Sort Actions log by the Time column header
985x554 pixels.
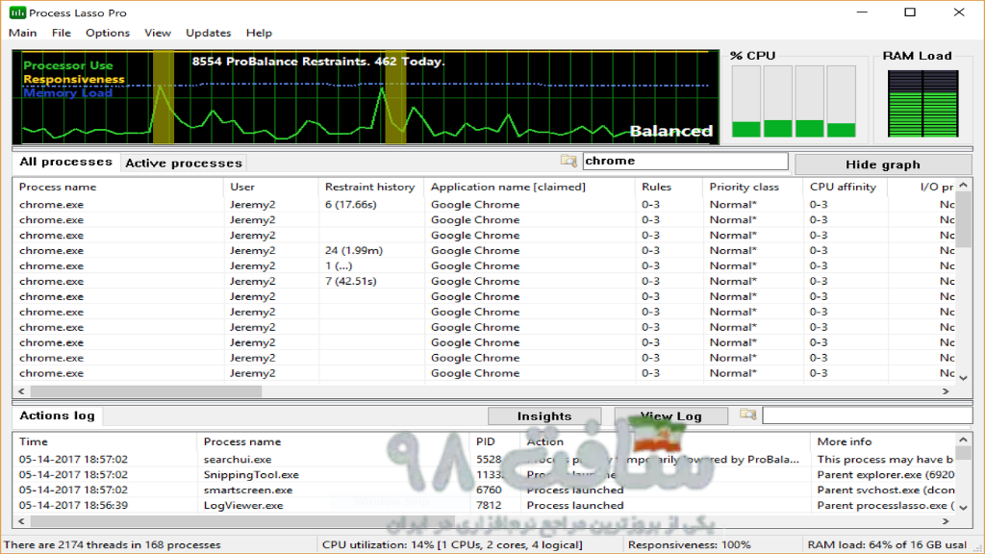104,441
